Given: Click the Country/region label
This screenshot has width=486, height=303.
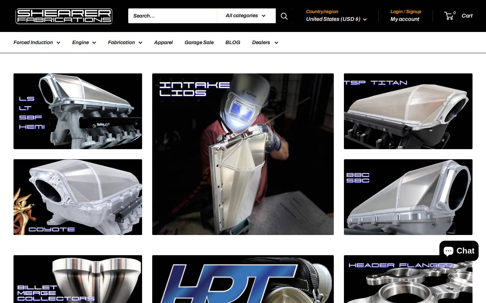Looking at the screenshot, I should pyautogui.click(x=322, y=11).
